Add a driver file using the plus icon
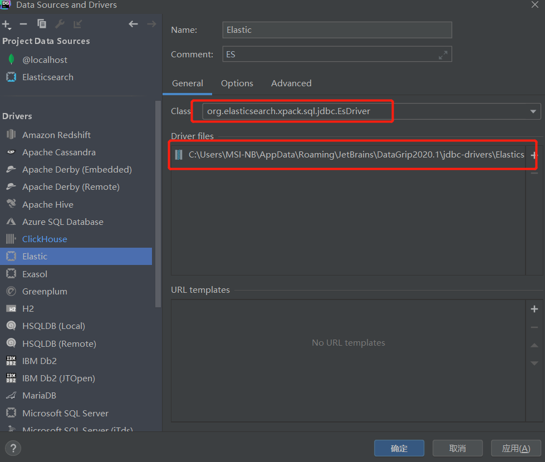Viewport: 545px width, 462px height. coord(534,155)
